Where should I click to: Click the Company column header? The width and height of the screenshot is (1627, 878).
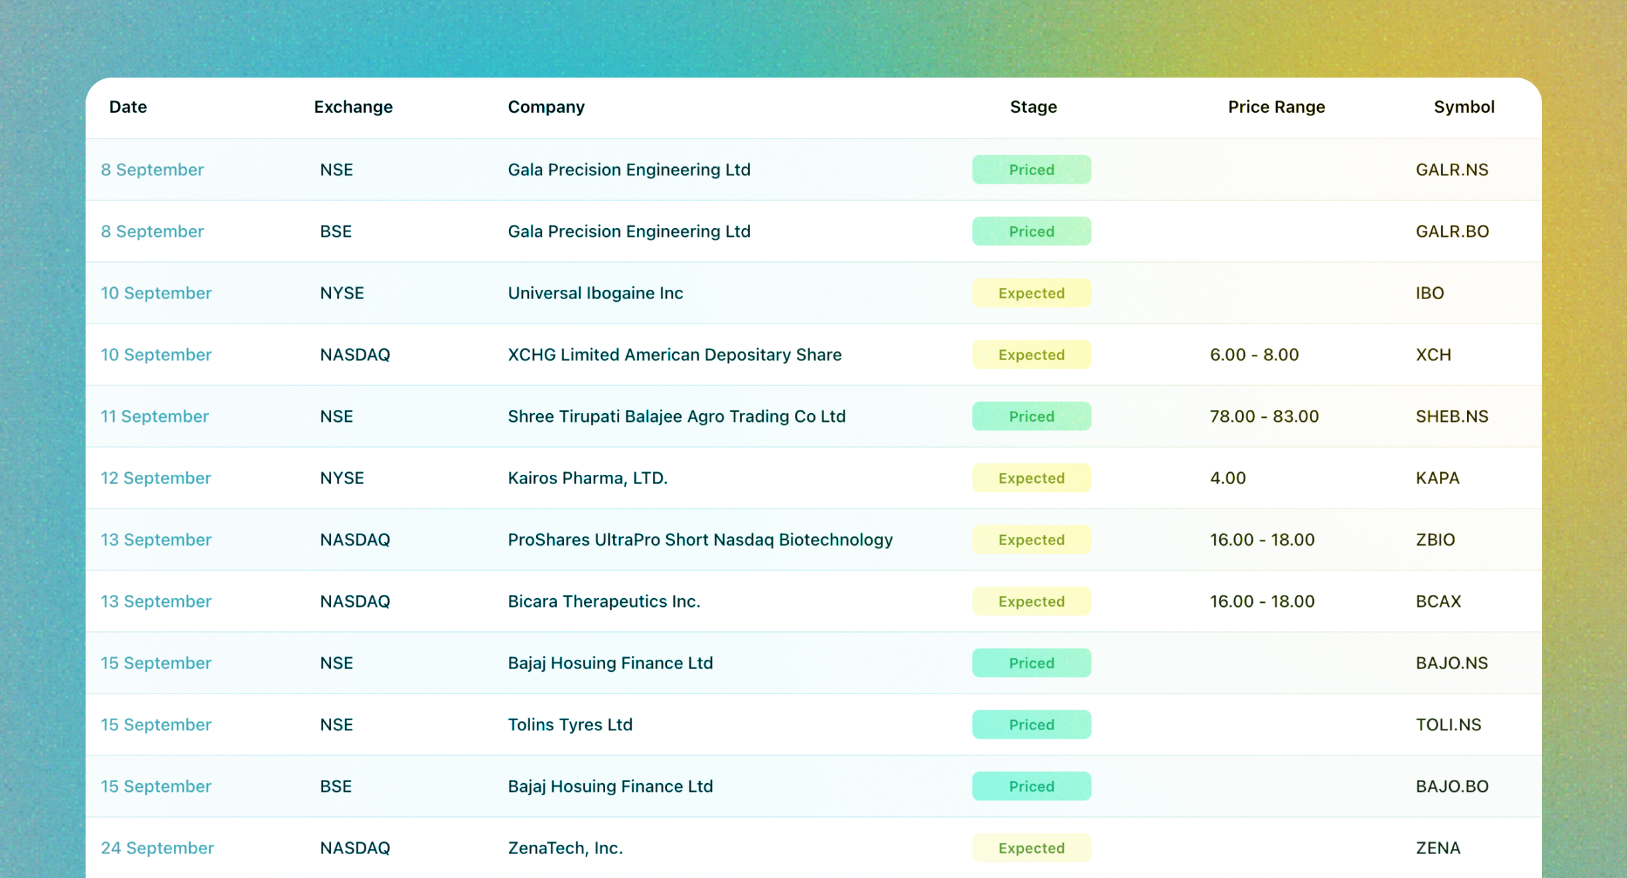point(546,107)
